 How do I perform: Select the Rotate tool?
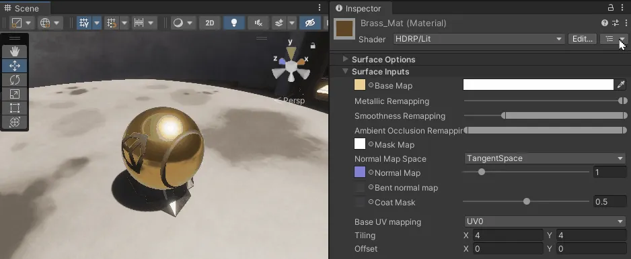coord(15,79)
